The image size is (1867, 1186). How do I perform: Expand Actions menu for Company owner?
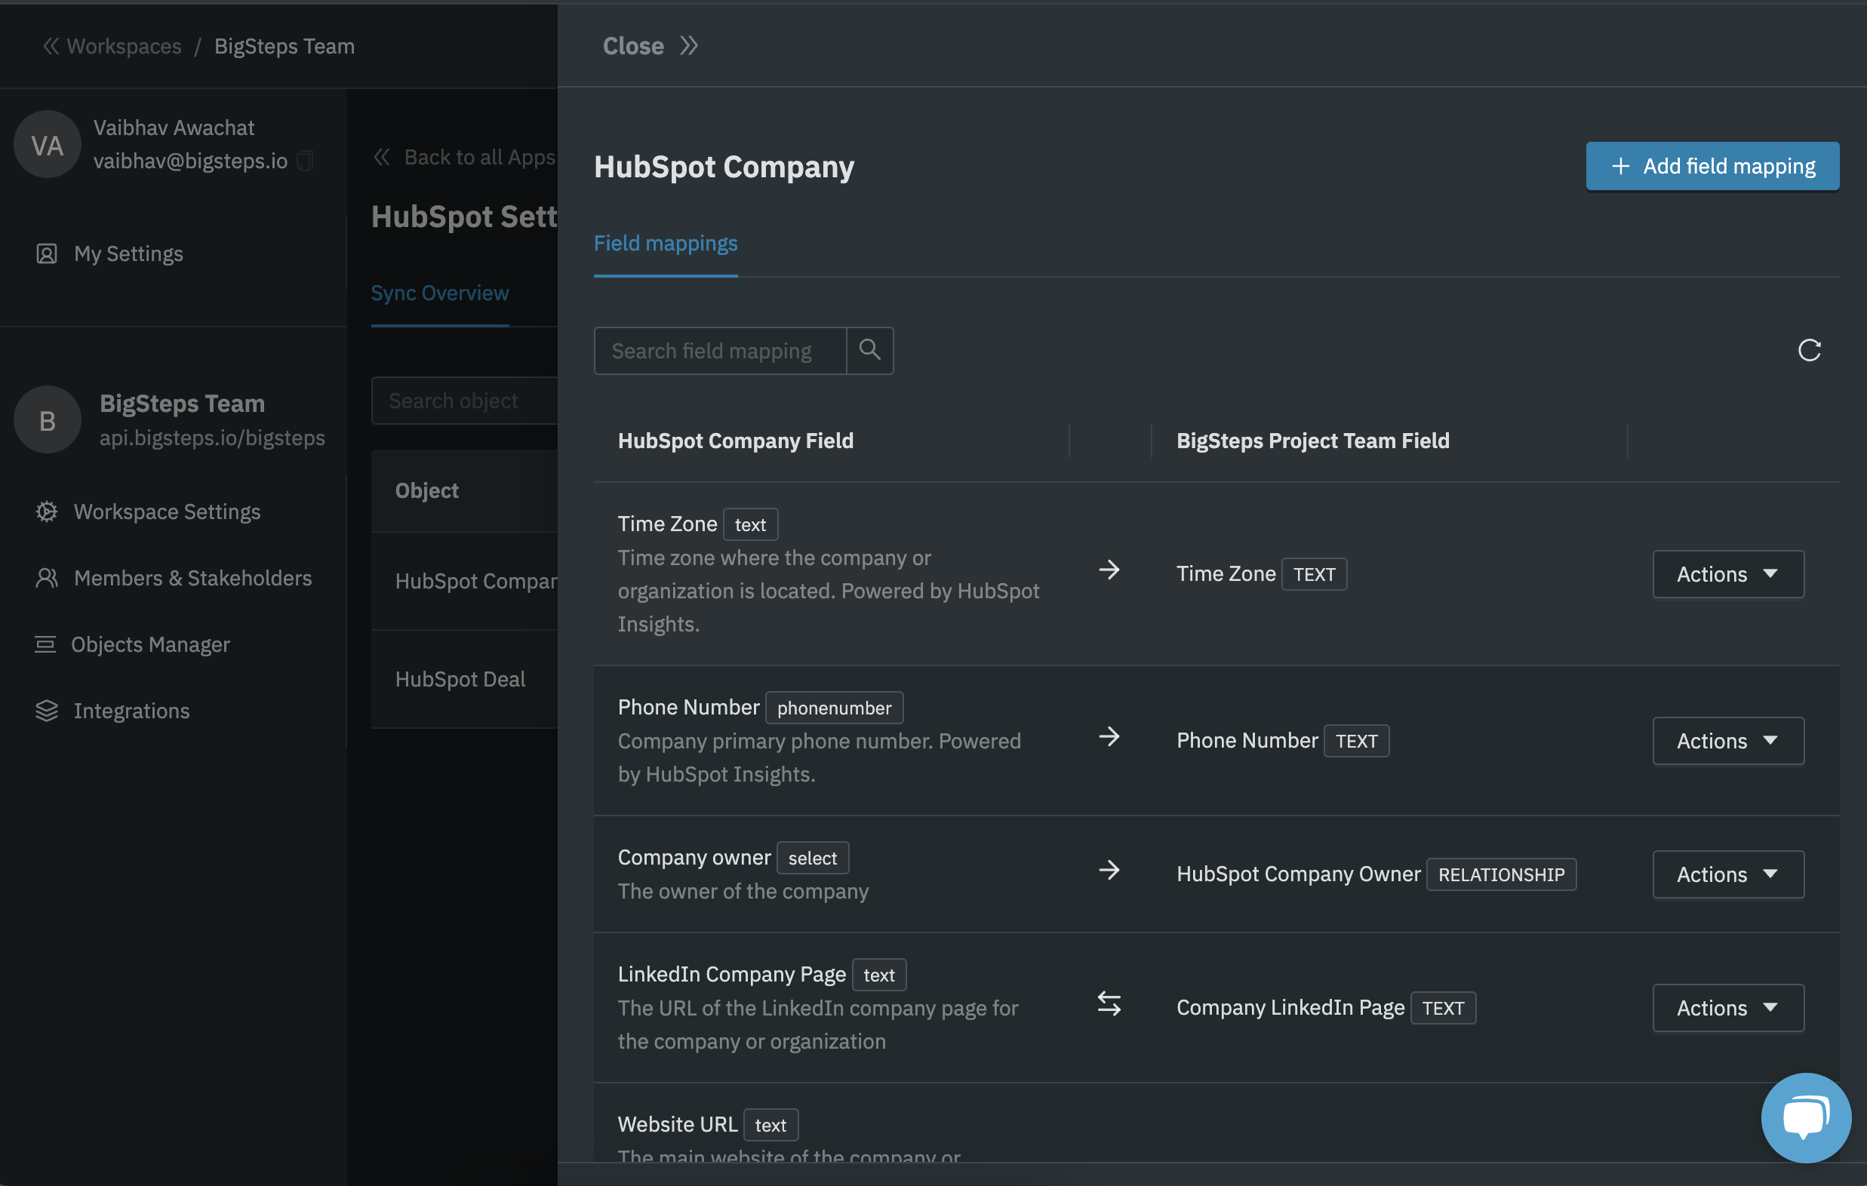click(x=1727, y=874)
